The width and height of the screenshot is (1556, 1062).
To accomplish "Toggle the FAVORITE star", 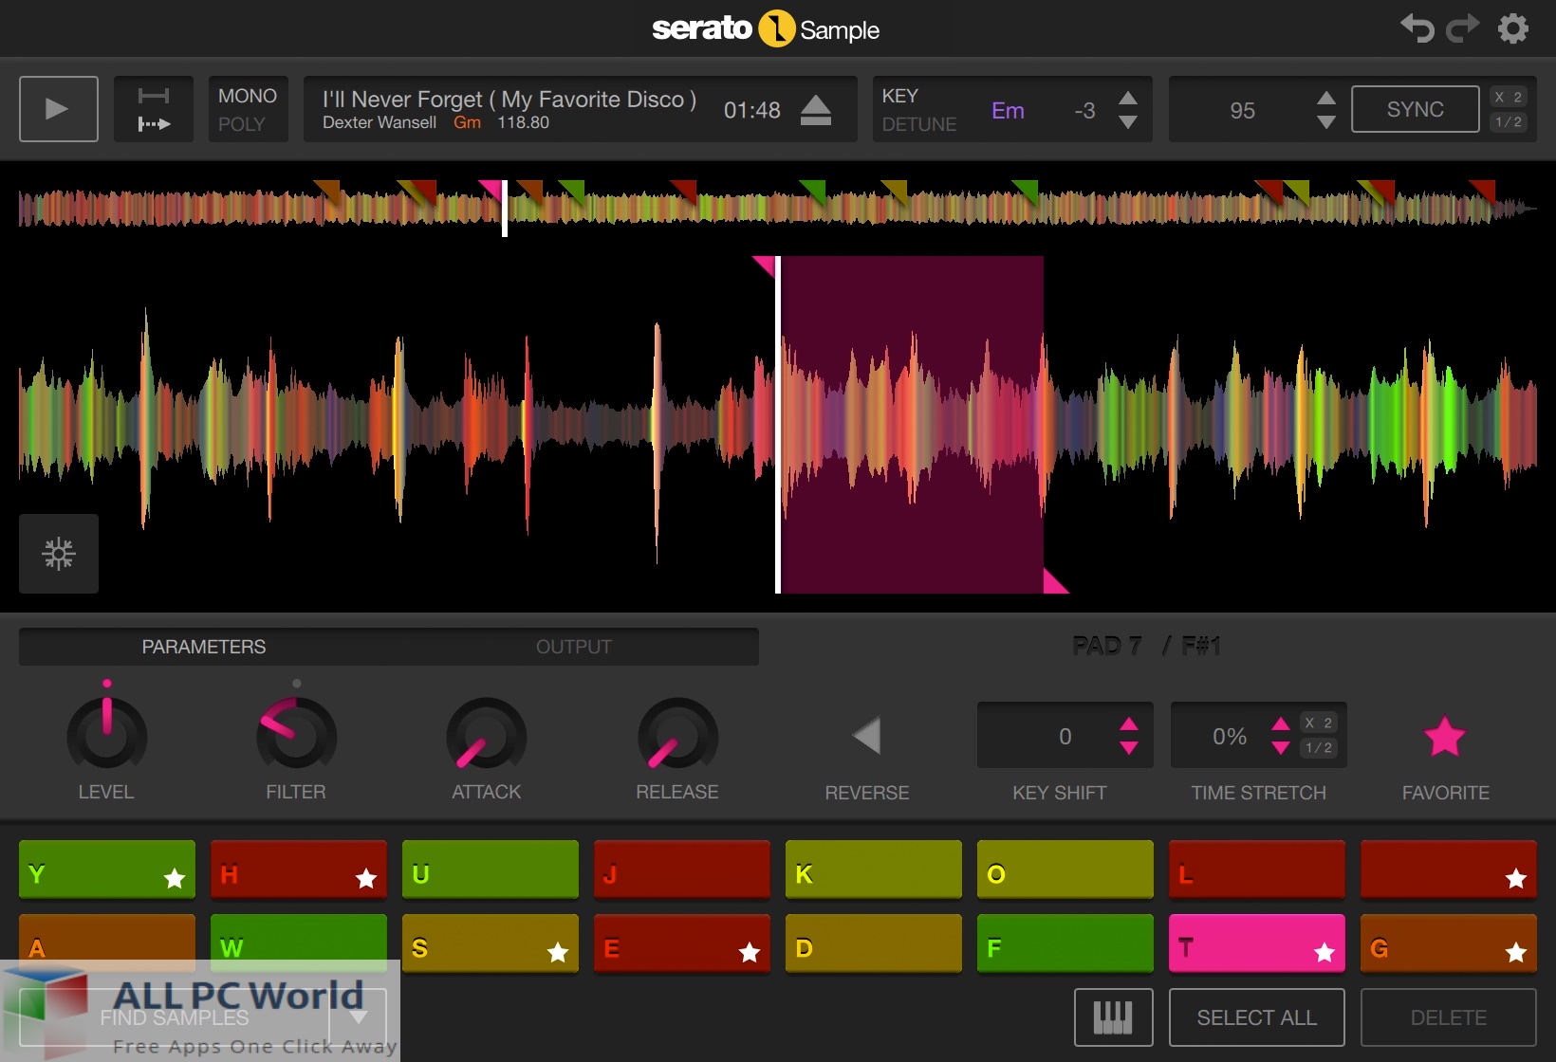I will point(1445,737).
